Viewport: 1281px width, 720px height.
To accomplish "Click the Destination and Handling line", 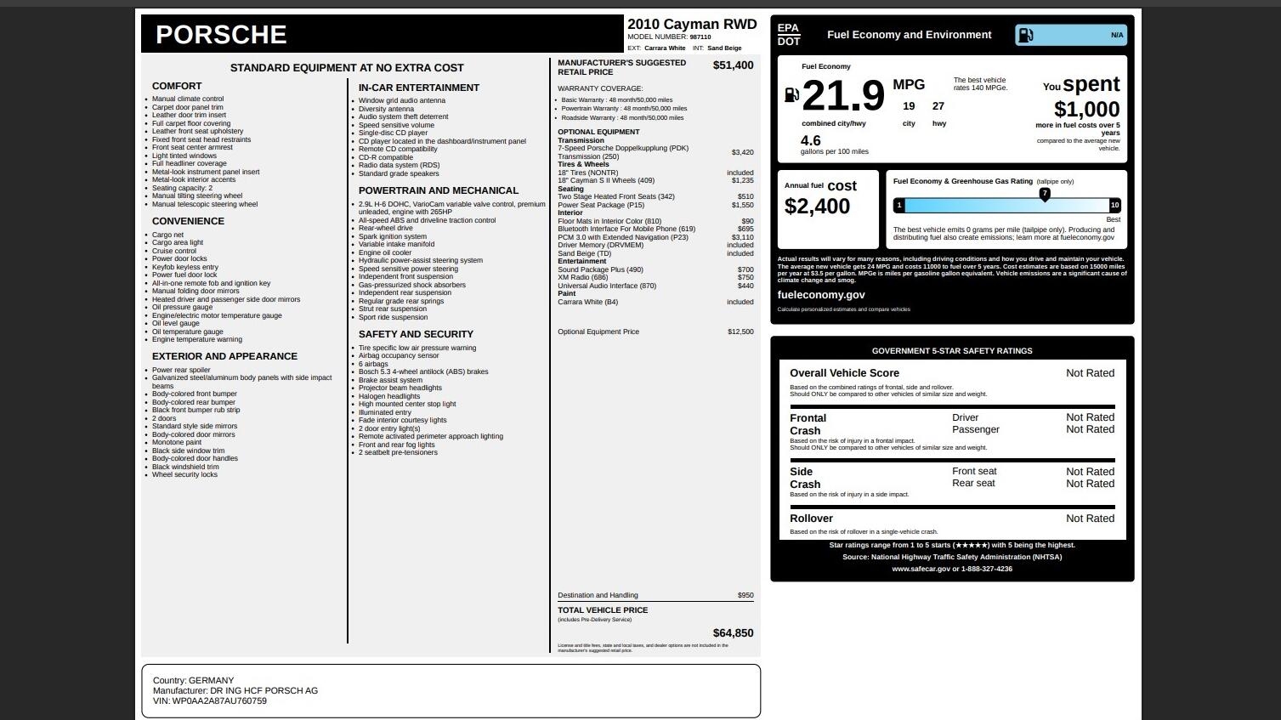I will (x=598, y=595).
